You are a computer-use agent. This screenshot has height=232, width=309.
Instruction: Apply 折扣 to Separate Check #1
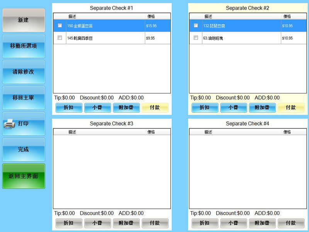coord(69,108)
